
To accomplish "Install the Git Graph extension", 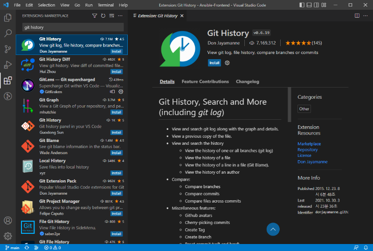I will pyautogui.click(x=116, y=112).
